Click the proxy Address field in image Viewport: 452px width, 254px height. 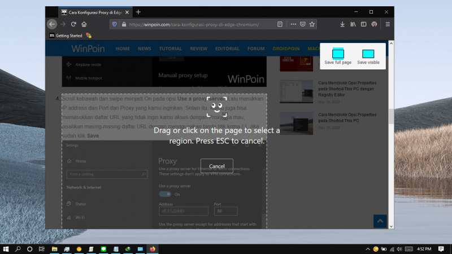(183, 211)
